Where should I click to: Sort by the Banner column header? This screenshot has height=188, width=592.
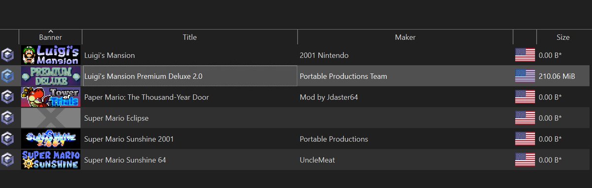50,37
